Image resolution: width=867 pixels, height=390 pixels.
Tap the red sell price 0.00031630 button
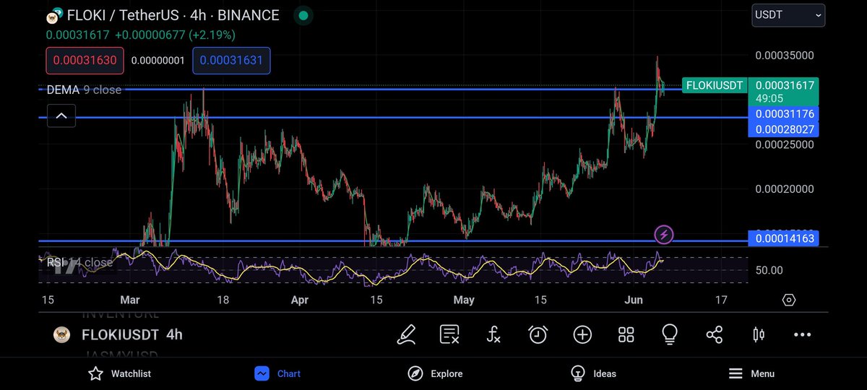[x=85, y=61]
